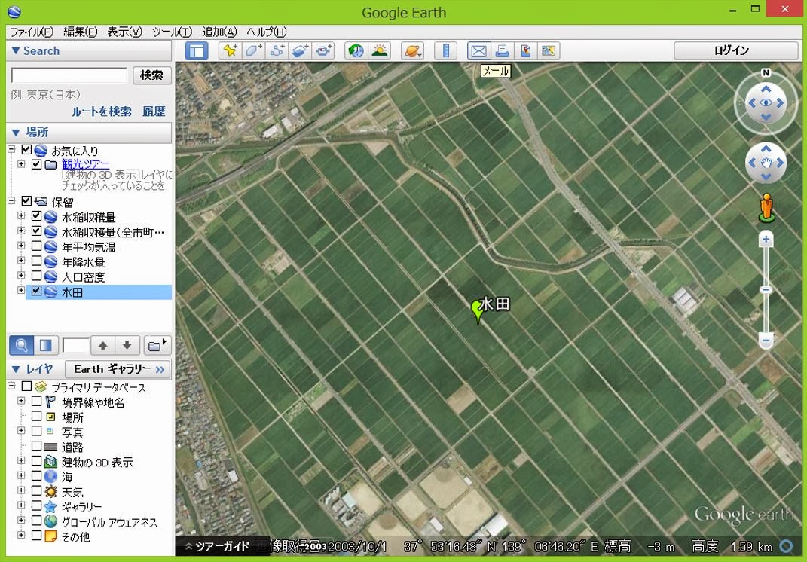
Task: Expand the 年降水量 tree node
Action: pos(21,261)
